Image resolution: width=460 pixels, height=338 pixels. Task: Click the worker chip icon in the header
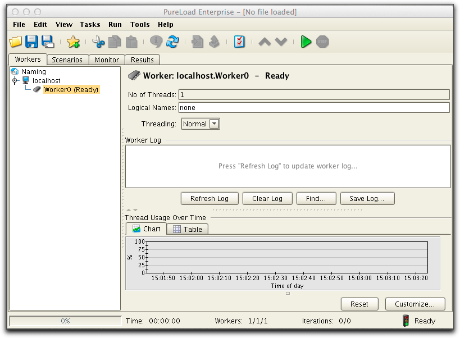tap(134, 75)
